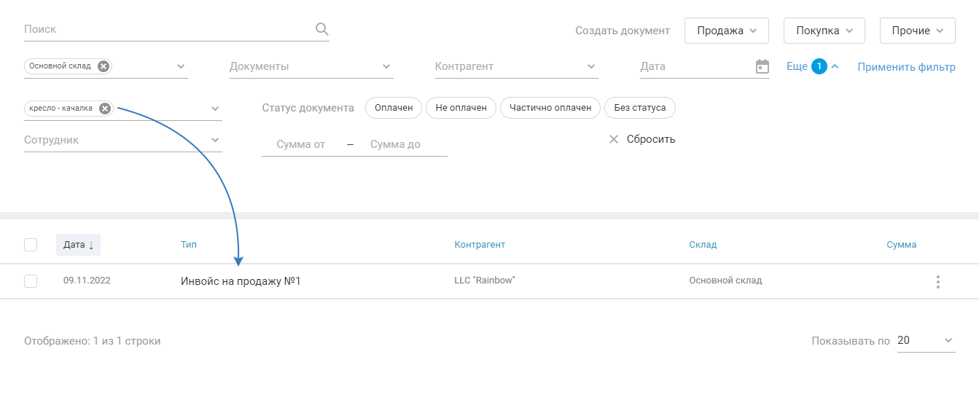Toggle the Оплачен status filter

click(394, 108)
